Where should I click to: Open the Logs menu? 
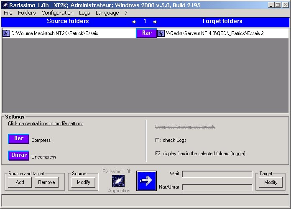[x=84, y=13]
